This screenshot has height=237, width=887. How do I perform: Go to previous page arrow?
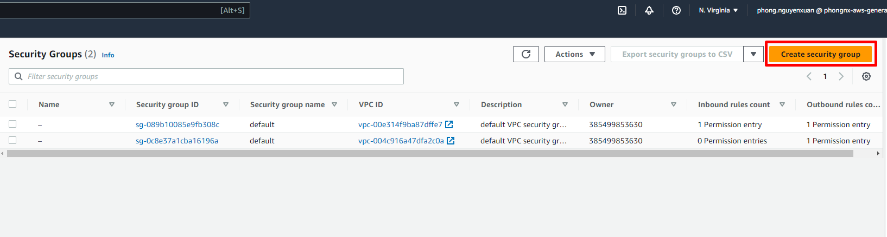click(809, 76)
